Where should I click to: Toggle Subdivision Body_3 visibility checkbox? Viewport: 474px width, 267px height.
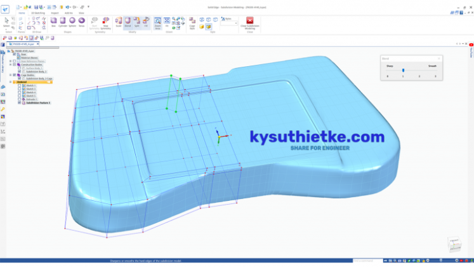coord(19,71)
